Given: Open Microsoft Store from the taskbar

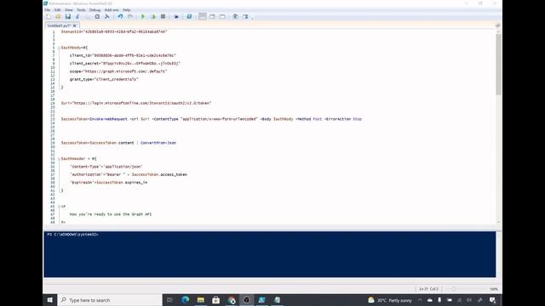Looking at the screenshot, I should coord(215,300).
